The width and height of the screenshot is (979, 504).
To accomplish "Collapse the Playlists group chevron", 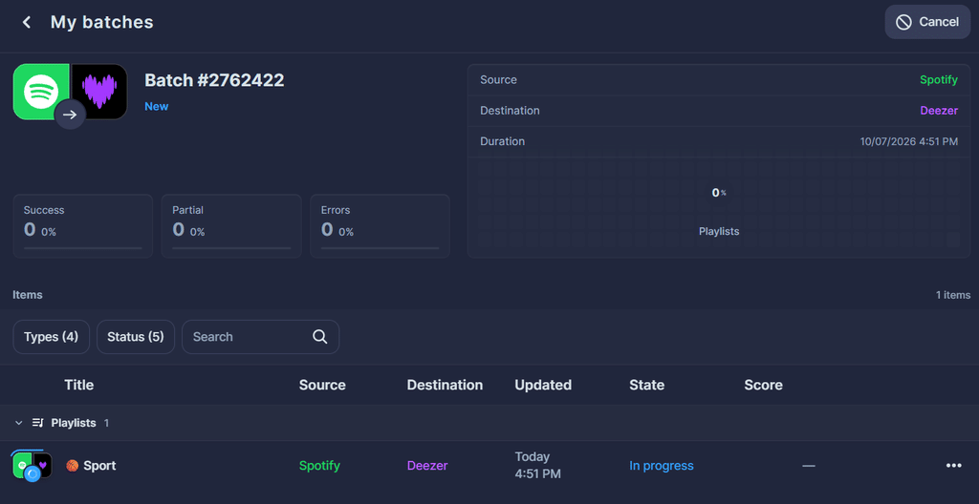I will coord(19,423).
